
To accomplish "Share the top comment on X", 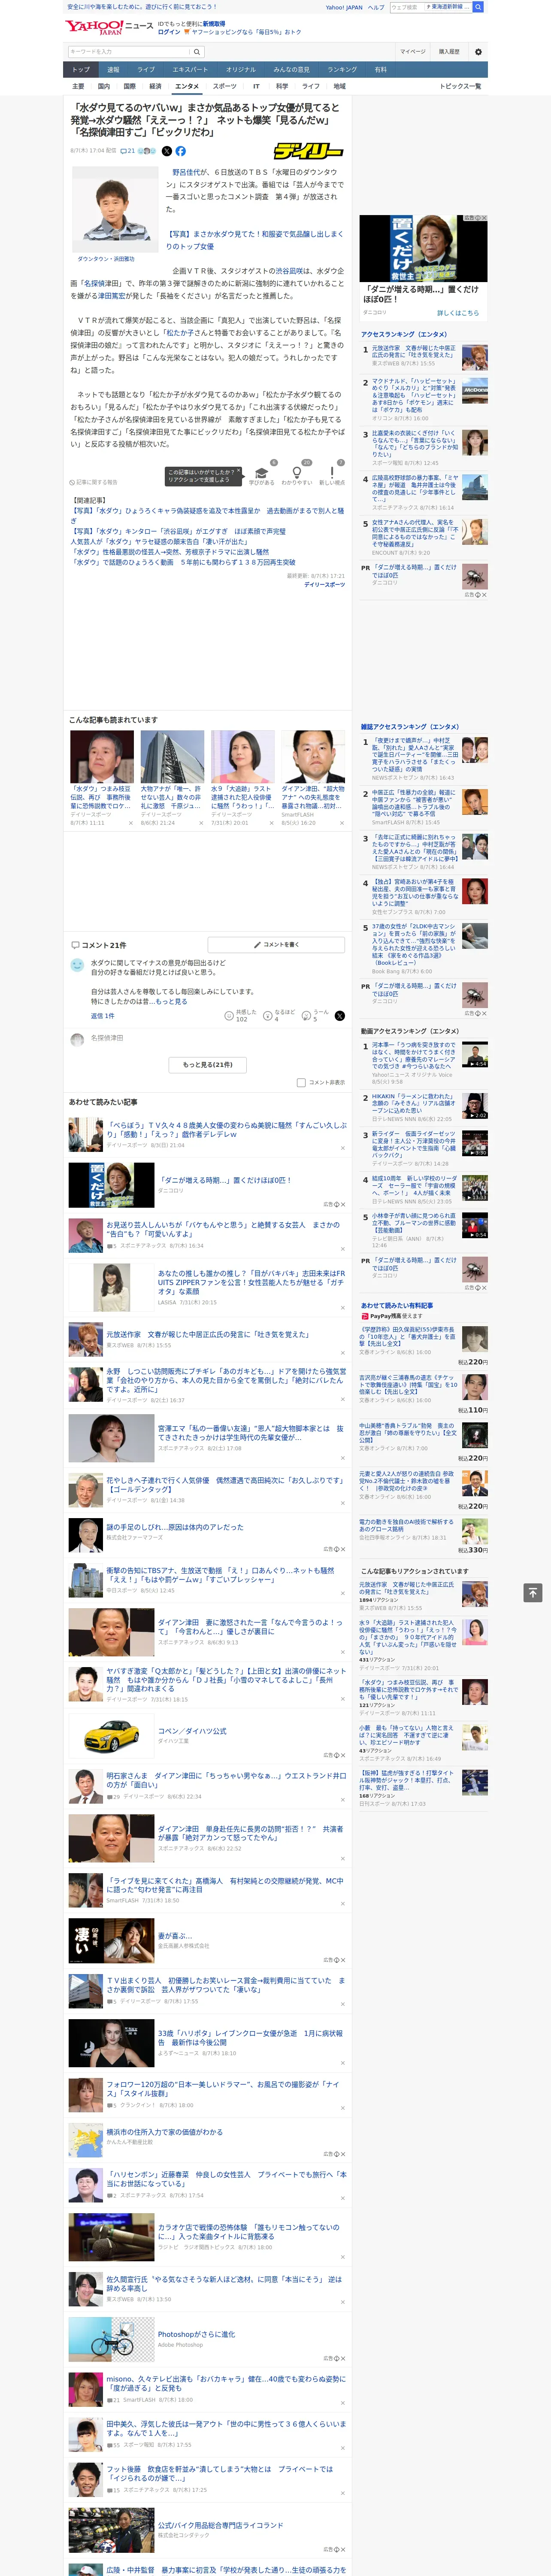I will pos(340,1015).
